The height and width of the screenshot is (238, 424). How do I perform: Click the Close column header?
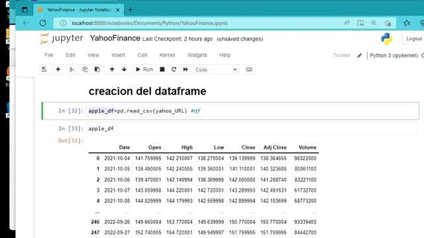(248, 147)
